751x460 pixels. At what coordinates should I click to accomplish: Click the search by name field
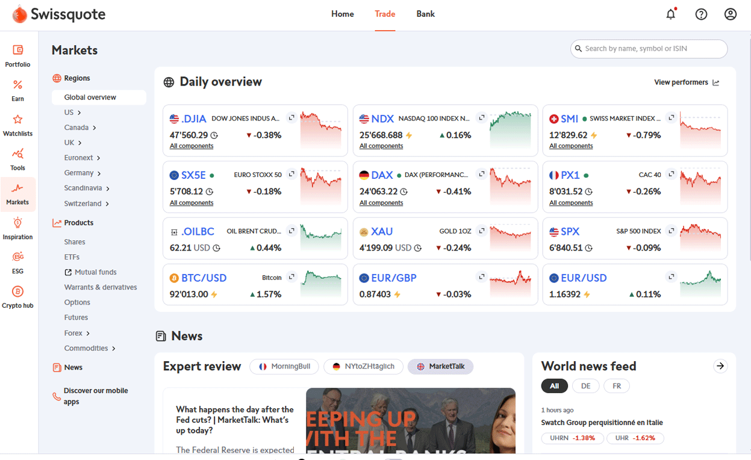point(649,49)
